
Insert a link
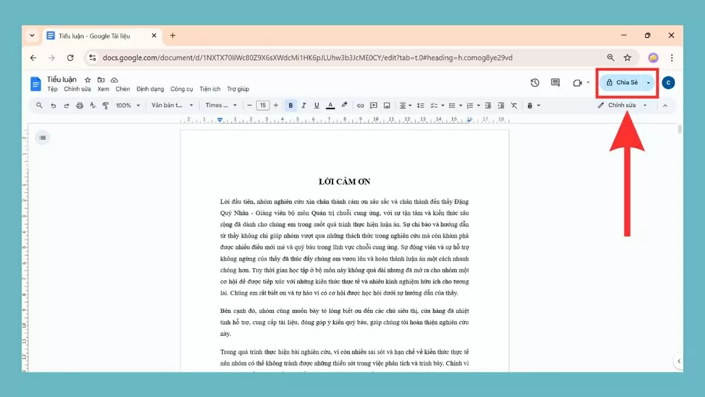click(360, 105)
